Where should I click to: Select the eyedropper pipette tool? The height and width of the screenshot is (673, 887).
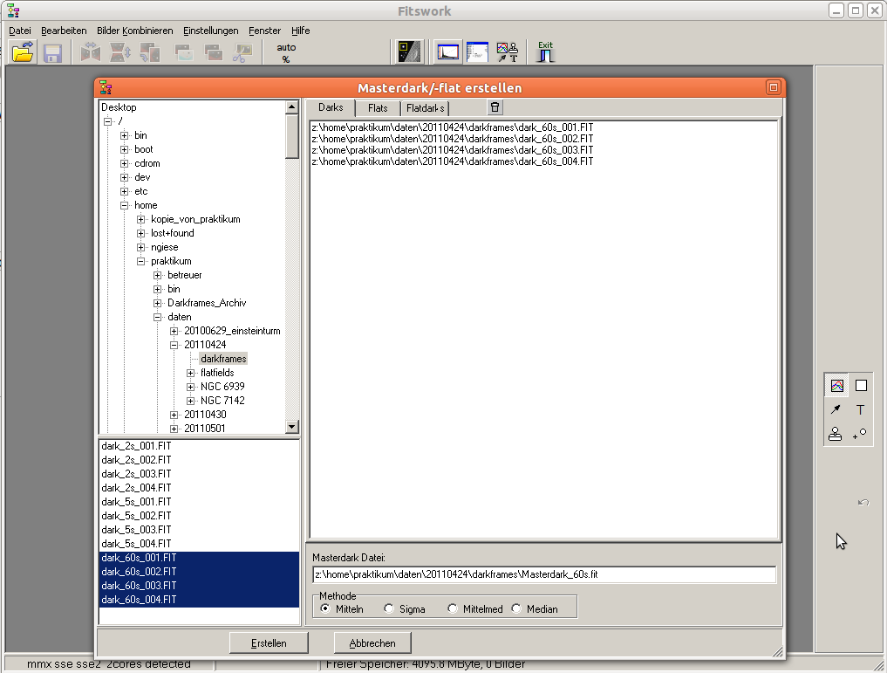click(836, 409)
